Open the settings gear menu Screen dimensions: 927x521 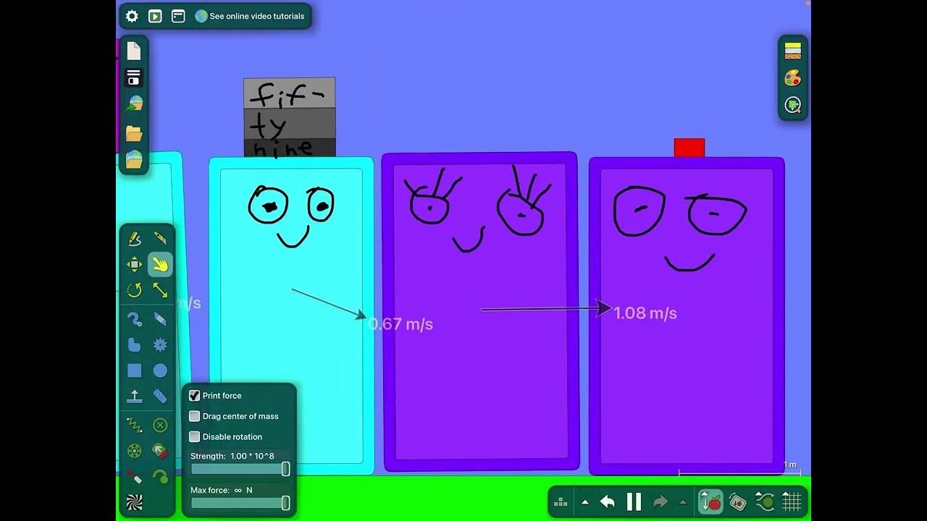[x=132, y=16]
